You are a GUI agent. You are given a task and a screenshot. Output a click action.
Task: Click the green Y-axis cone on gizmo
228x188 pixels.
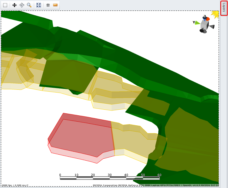tap(197, 23)
